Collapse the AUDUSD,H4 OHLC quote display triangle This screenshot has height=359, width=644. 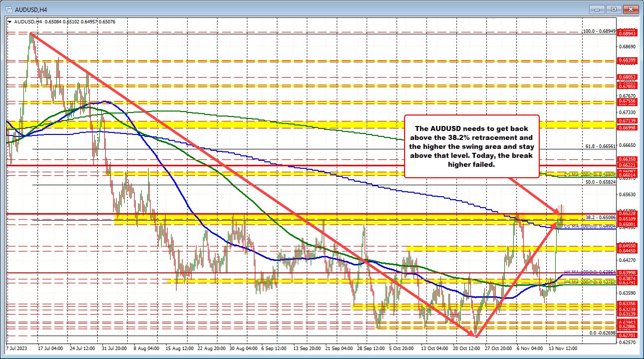click(9, 21)
